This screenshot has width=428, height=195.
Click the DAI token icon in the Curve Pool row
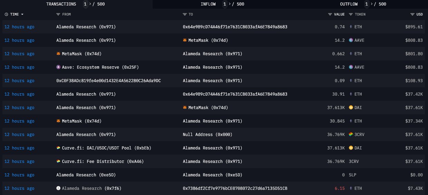click(351, 148)
